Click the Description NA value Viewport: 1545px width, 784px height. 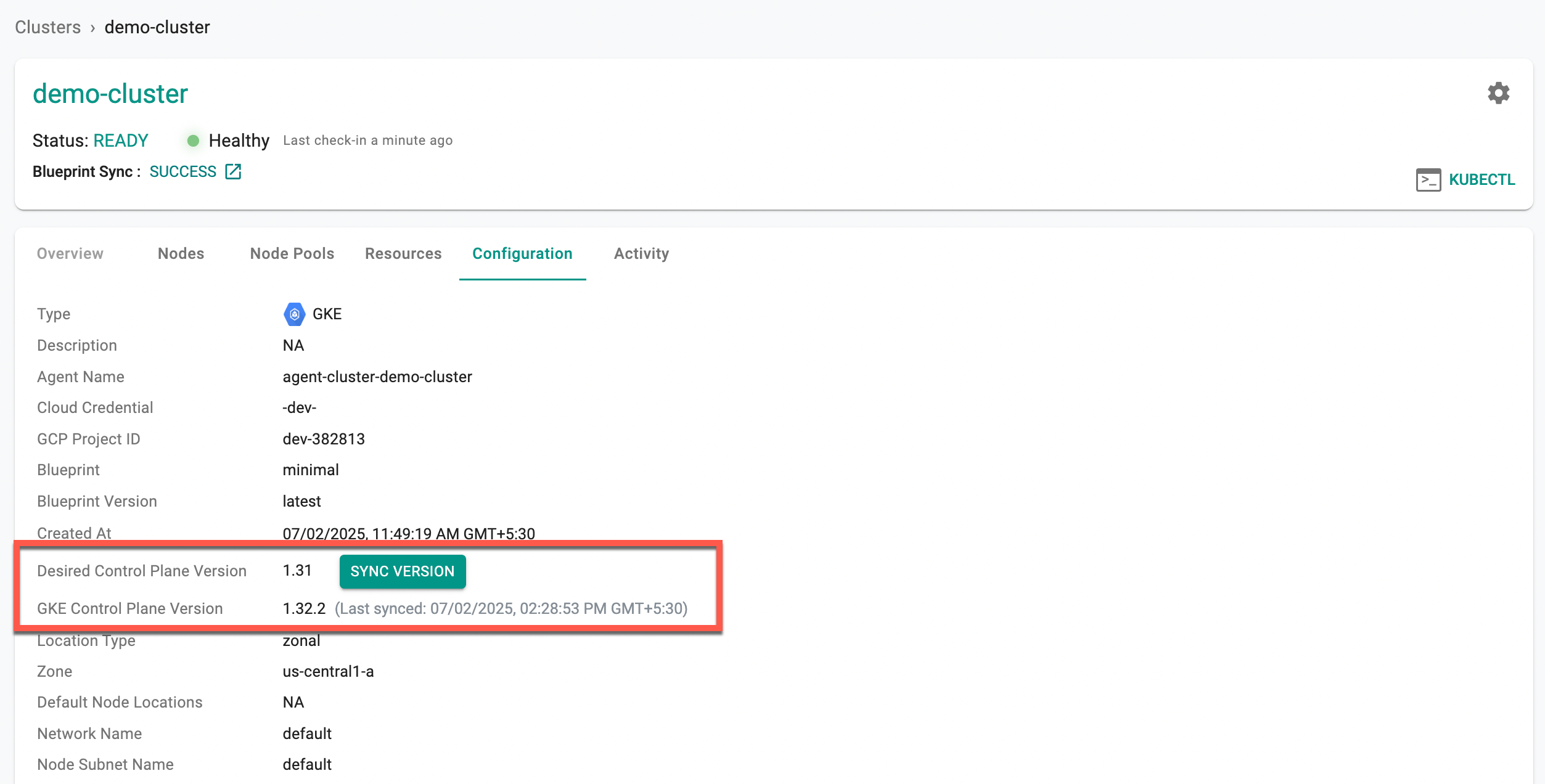[293, 345]
